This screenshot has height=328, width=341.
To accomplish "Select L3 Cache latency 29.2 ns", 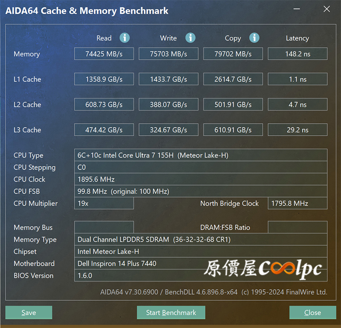I will 298,130.
